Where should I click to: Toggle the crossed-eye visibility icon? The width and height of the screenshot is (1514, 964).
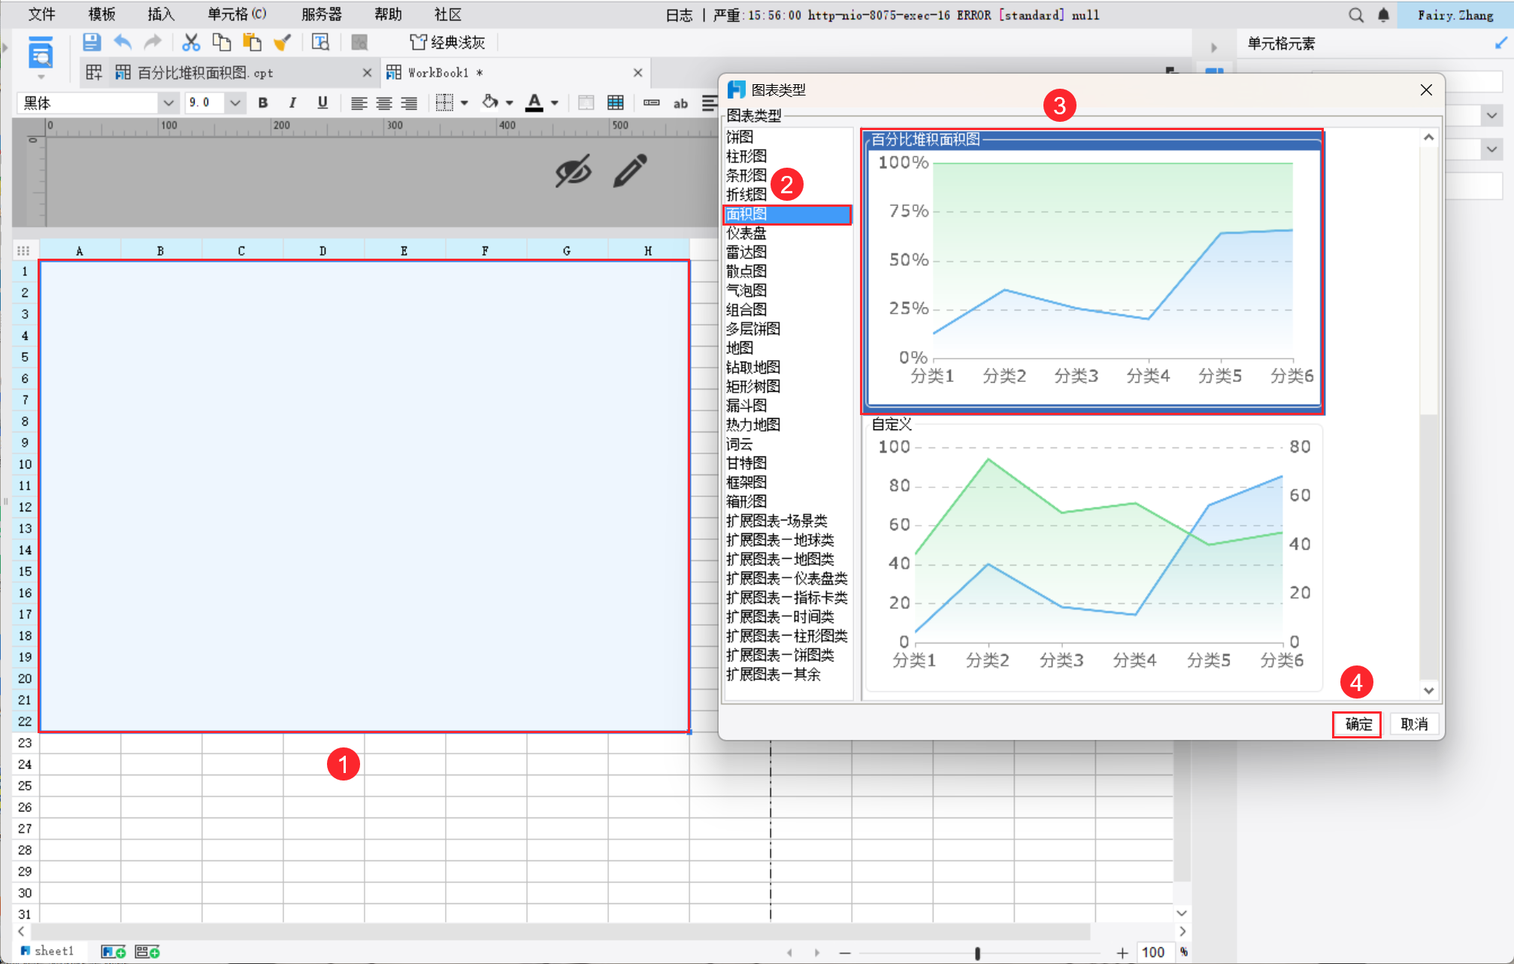[x=573, y=171]
